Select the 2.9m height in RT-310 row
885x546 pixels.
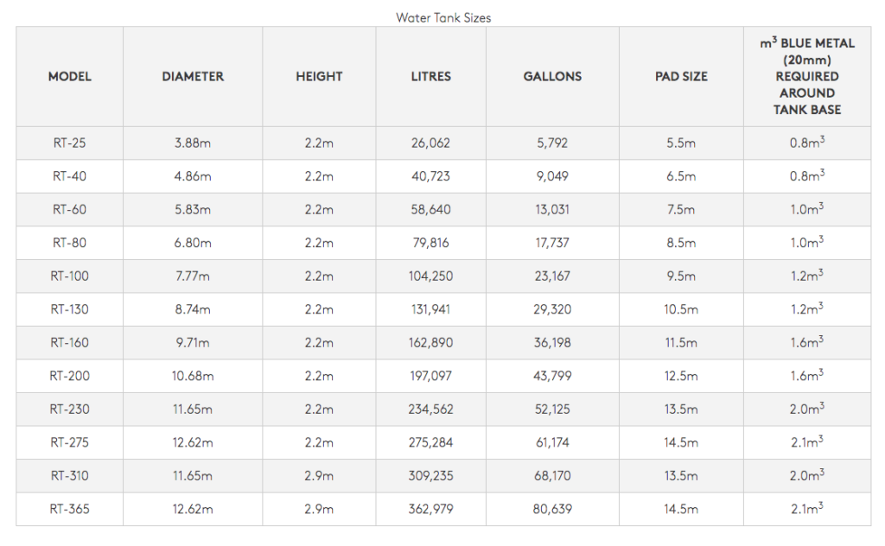coord(319,476)
